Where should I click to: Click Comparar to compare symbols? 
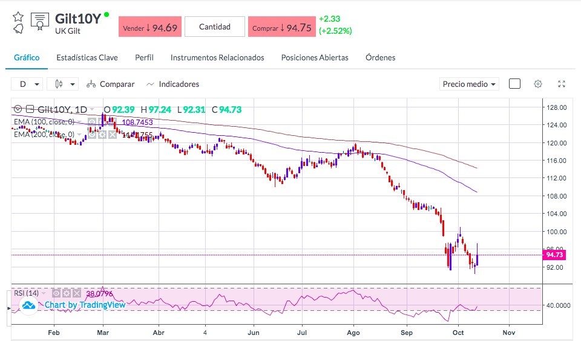tap(110, 84)
